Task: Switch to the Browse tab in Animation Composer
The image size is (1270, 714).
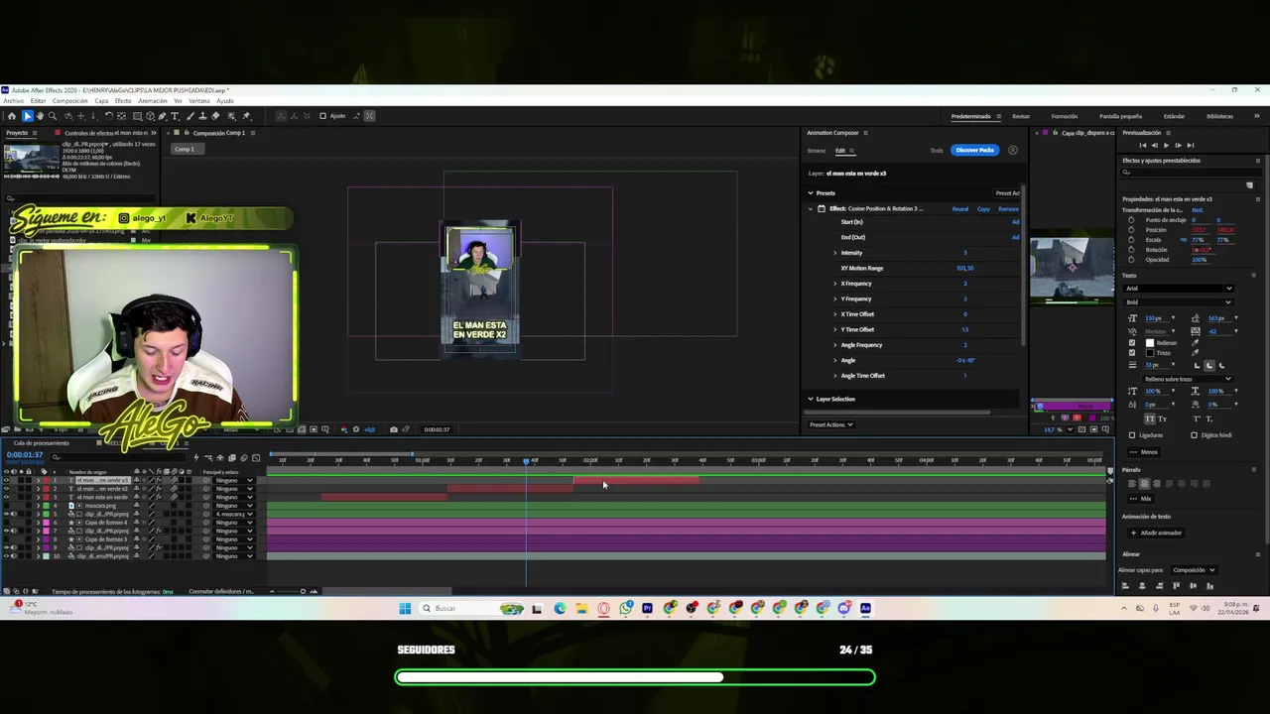Action: pos(817,151)
